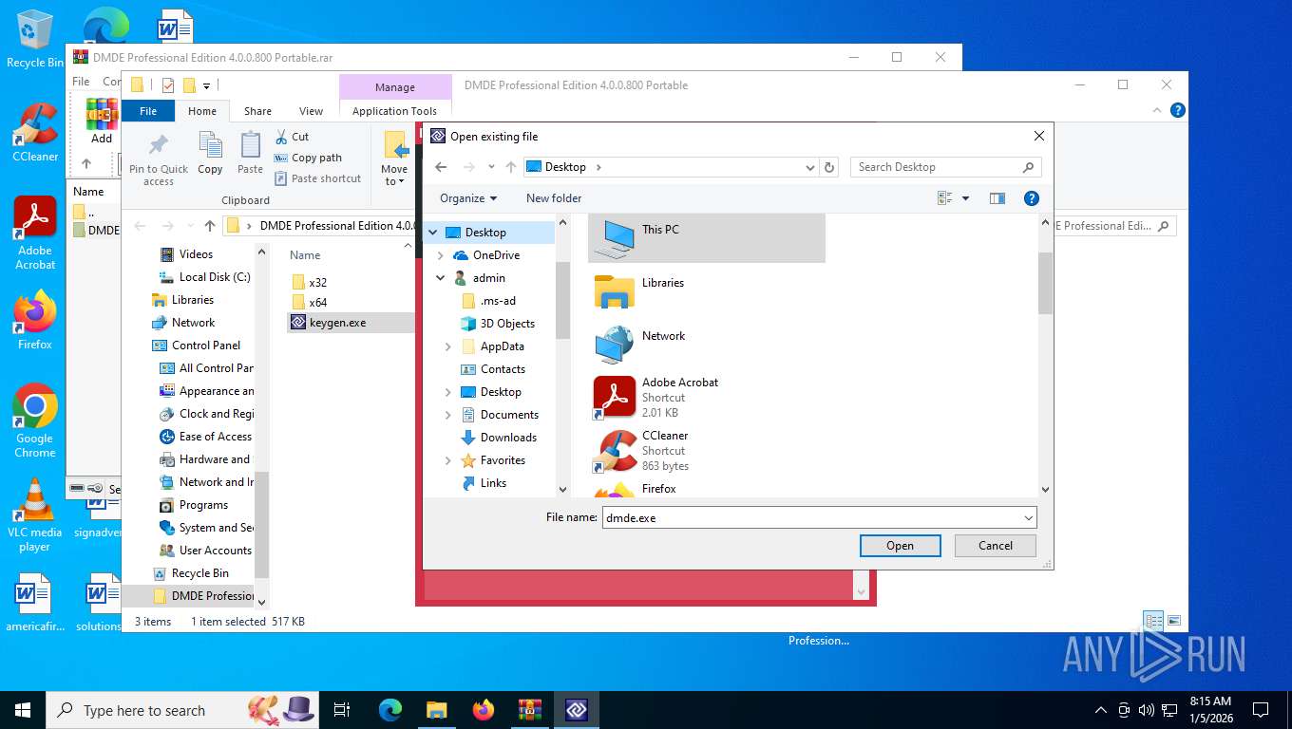
Task: Select Control Panel in Explorer navigation pane
Action: pyautogui.click(x=197, y=346)
